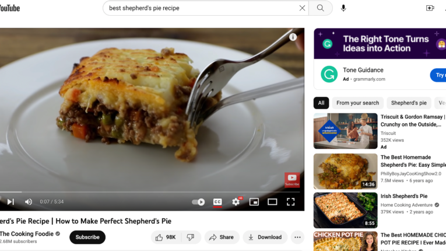The width and height of the screenshot is (446, 251).
Task: Select the "From your search" filter chip
Action: click(x=357, y=103)
